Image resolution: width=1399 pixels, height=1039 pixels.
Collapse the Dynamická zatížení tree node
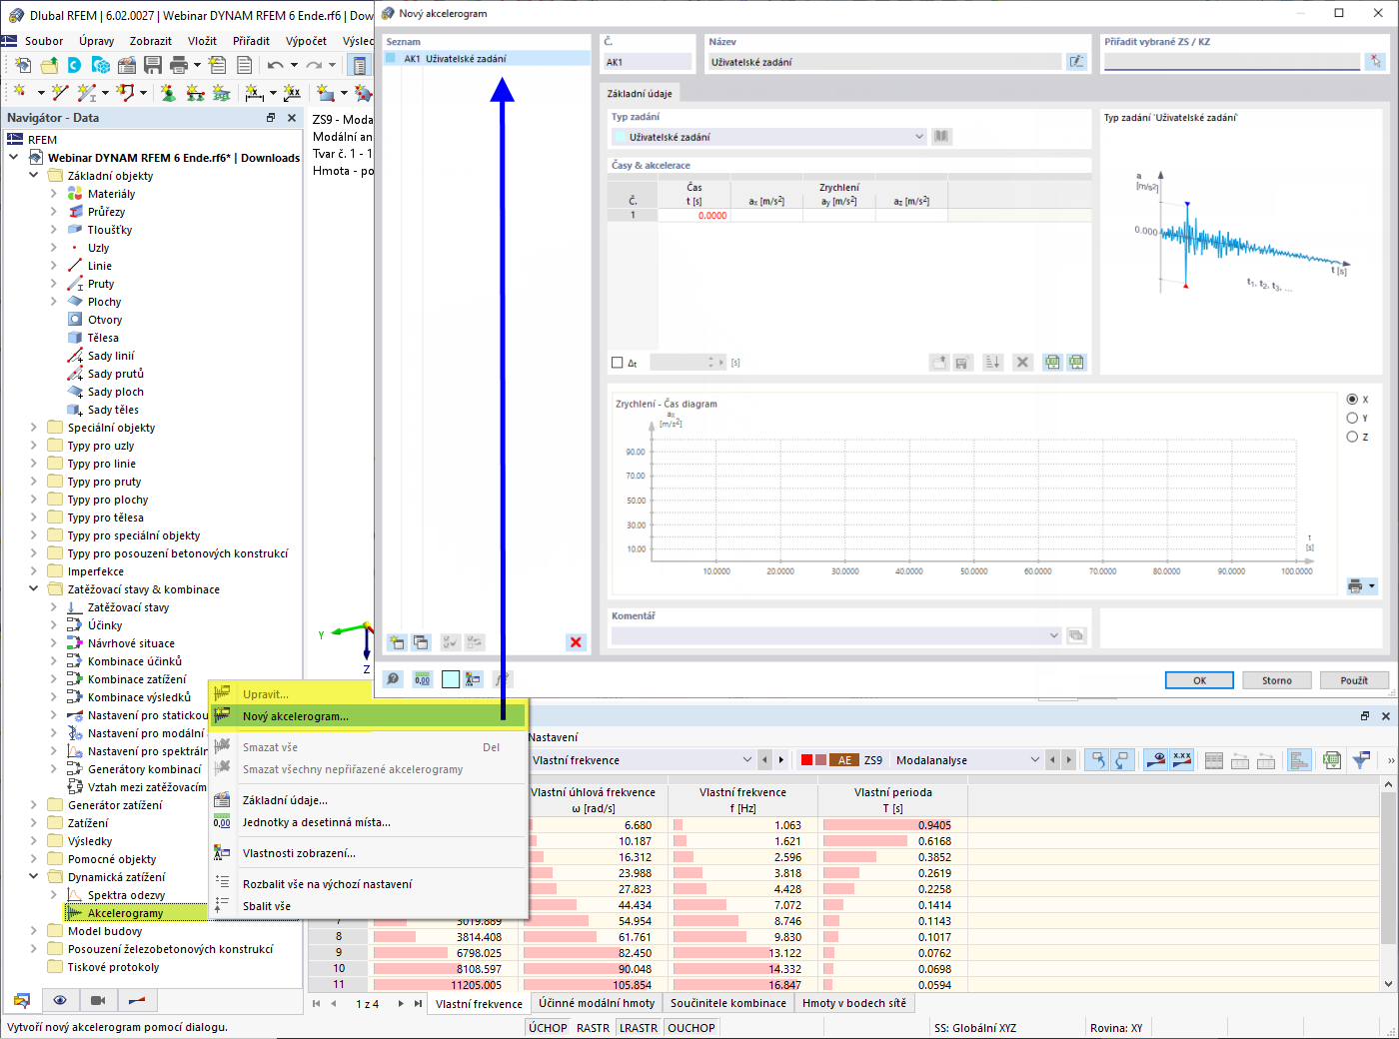tap(33, 877)
